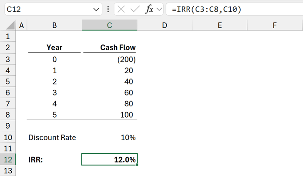The image size is (303, 176).
Task: Click the three-dot Name Box resize handle
Action: (x=108, y=9)
